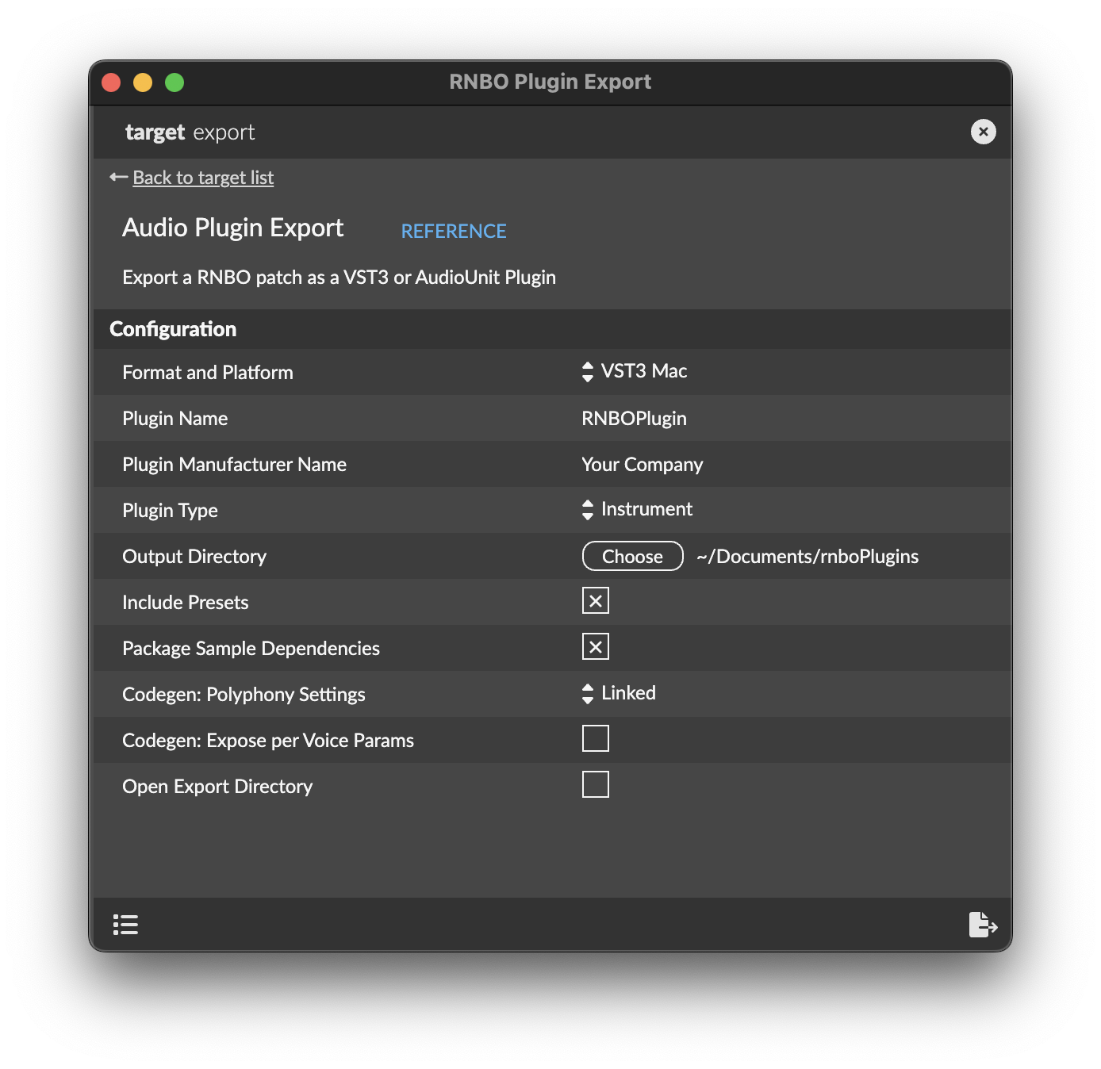Screen dimensions: 1101x1069
Task: Disable Package Sample Dependencies
Action: point(595,646)
